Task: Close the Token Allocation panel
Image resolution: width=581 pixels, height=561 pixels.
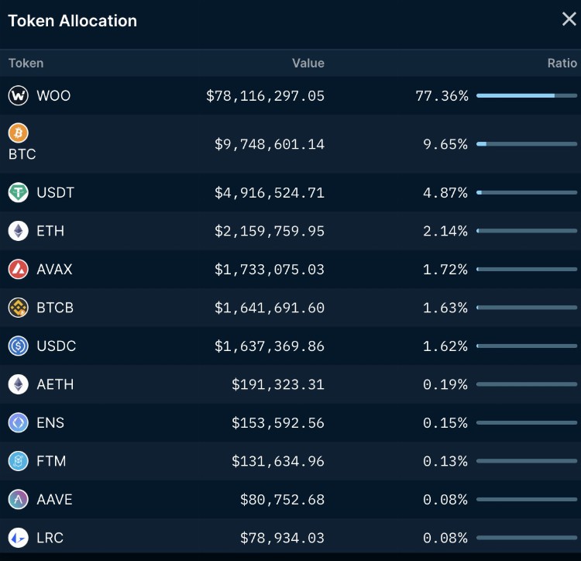Action: click(x=569, y=19)
